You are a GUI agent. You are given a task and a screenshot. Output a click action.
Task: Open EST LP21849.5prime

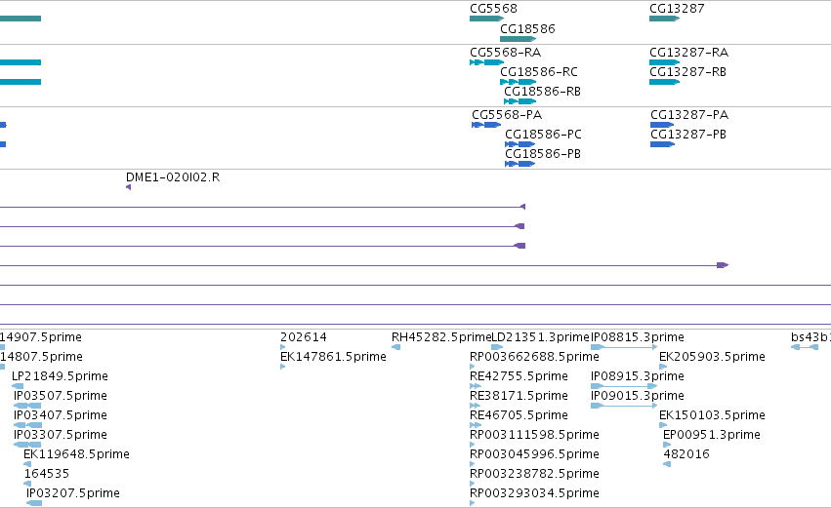coord(60,376)
